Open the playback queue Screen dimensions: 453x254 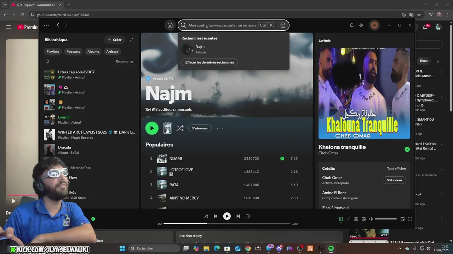point(356,219)
